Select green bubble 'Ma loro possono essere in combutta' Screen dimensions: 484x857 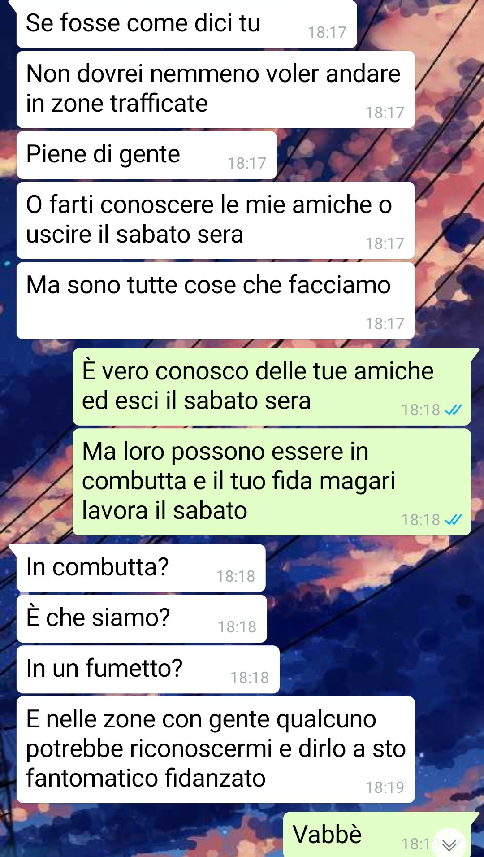(272, 482)
